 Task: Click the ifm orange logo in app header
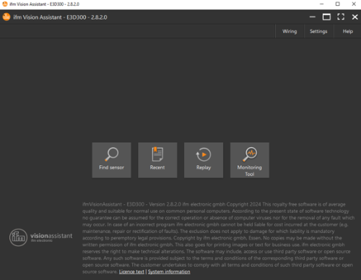click(x=6, y=17)
